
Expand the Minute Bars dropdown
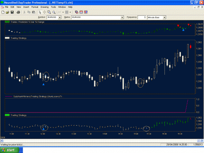pyautogui.click(x=165, y=17)
